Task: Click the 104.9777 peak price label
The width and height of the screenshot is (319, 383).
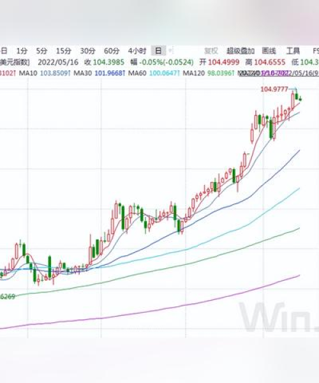Action: [x=274, y=89]
